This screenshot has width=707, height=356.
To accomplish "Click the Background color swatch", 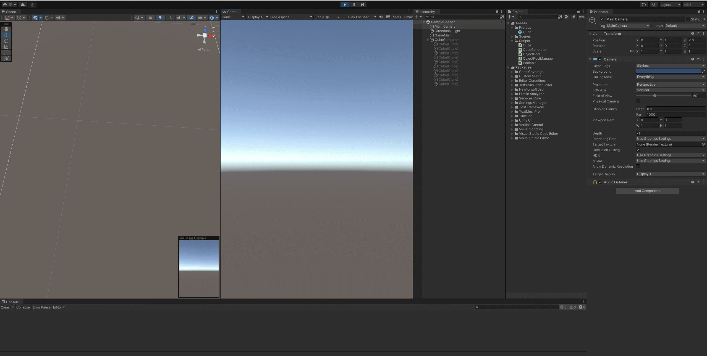I will click(668, 71).
